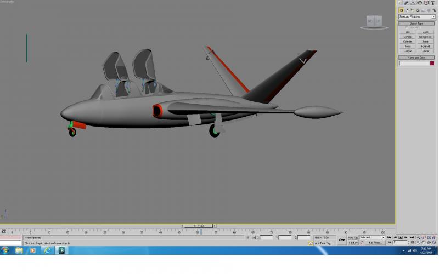Image resolution: width=439 pixels, height=274 pixels.
Task: Open Internet Explorer from the taskbar
Action: 48,250
